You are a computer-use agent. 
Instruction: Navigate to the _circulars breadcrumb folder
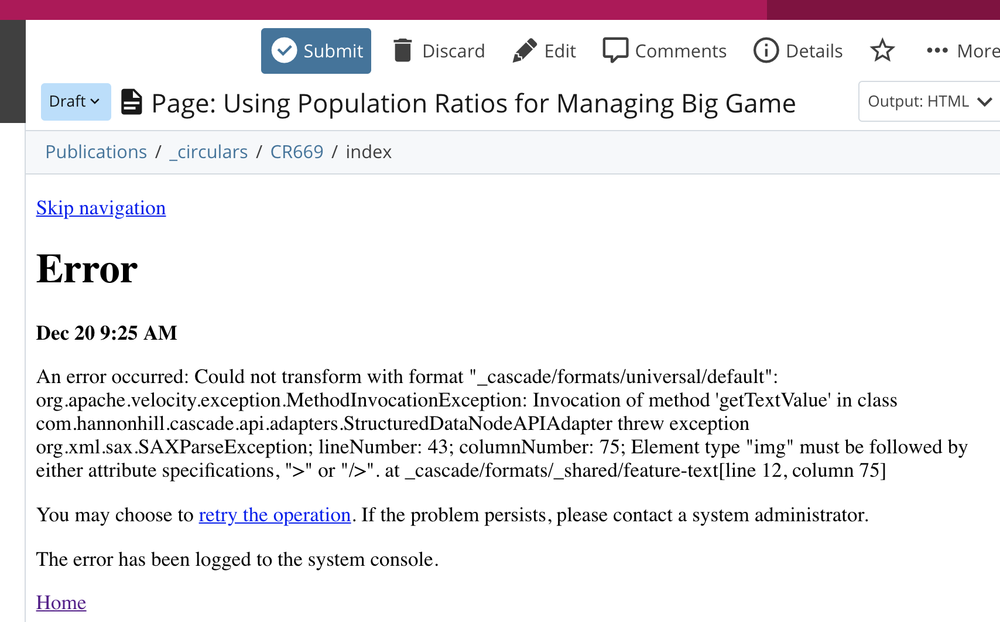(x=208, y=152)
